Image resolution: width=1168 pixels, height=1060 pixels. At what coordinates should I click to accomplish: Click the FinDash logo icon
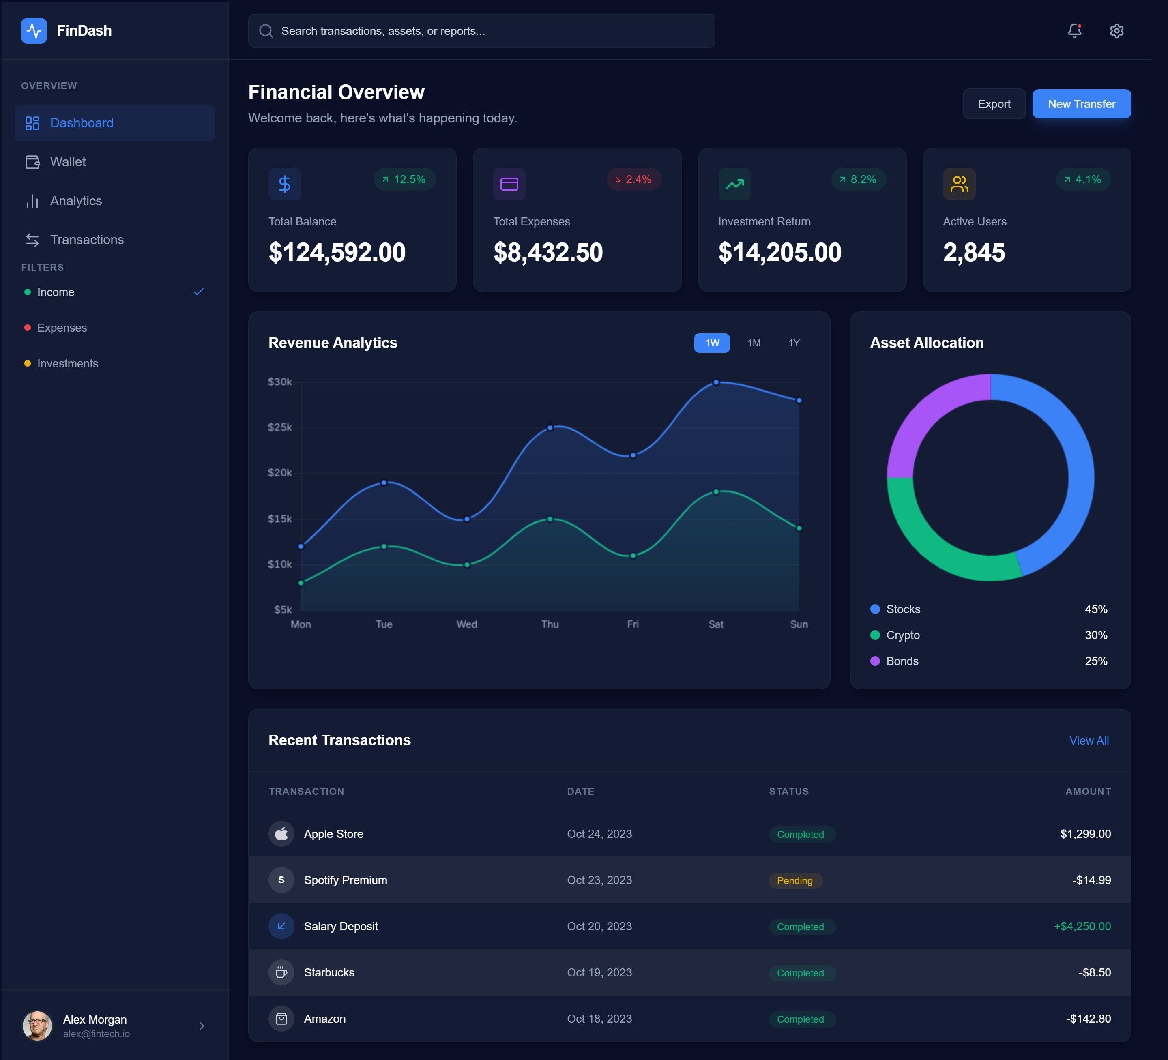coord(34,31)
